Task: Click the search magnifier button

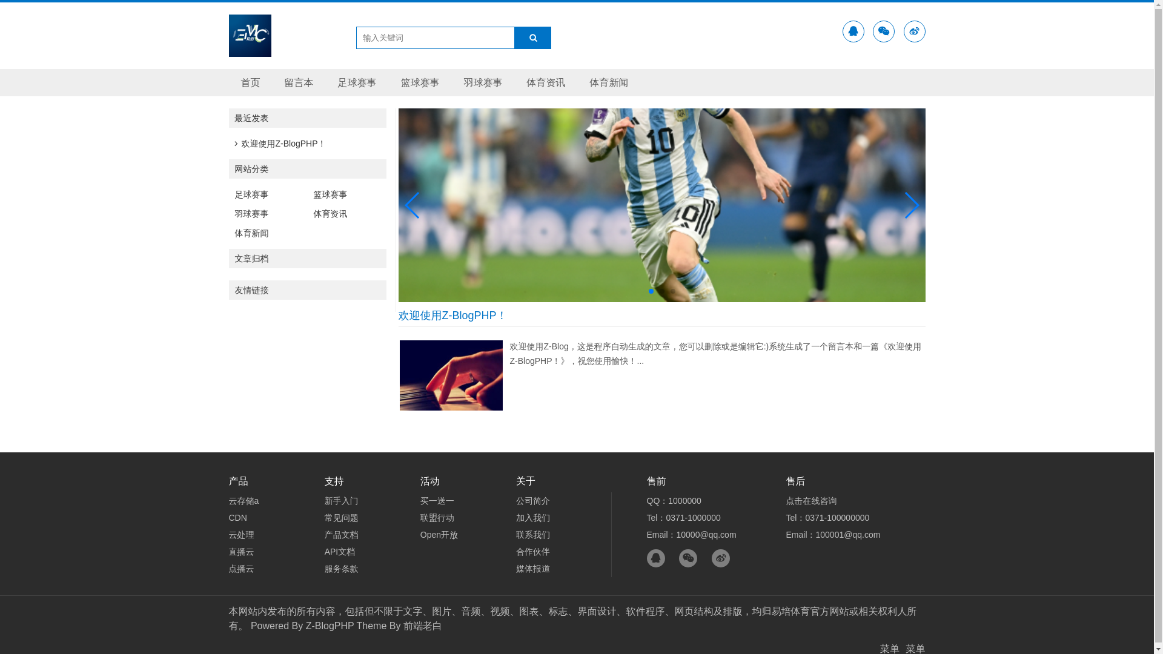Action: (532, 38)
